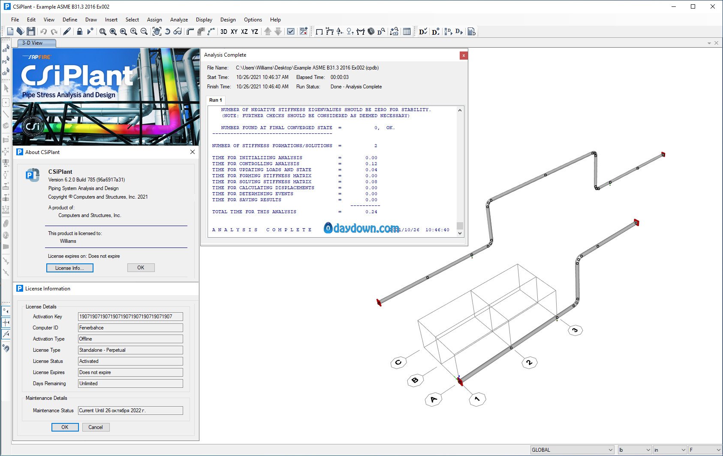The width and height of the screenshot is (723, 456).
Task: Select the pointer arrow tool in left sidebar
Action: tap(6, 88)
